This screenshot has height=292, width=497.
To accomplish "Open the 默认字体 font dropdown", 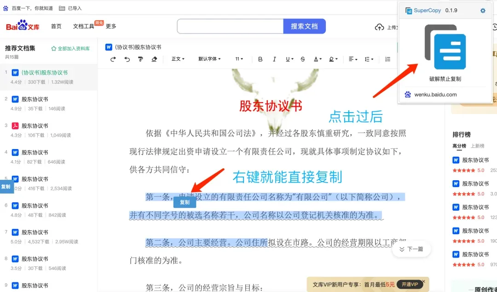I will [209, 59].
